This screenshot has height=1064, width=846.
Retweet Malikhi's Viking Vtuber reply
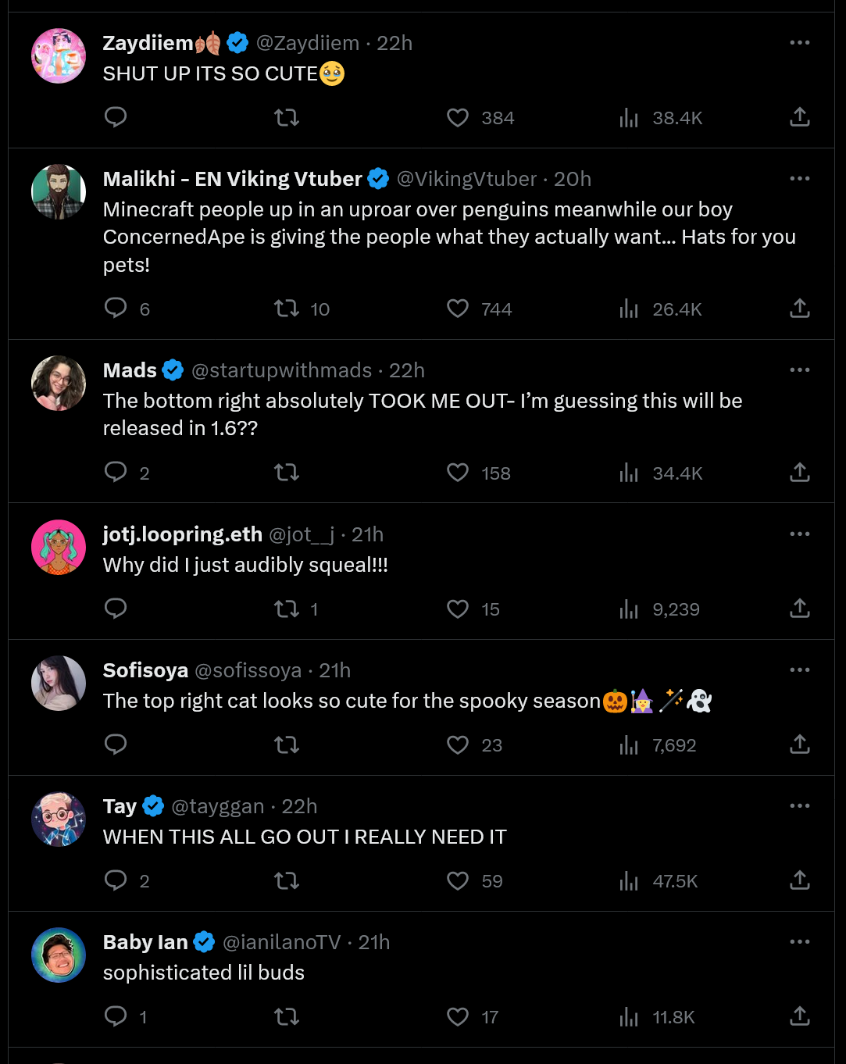tap(287, 309)
